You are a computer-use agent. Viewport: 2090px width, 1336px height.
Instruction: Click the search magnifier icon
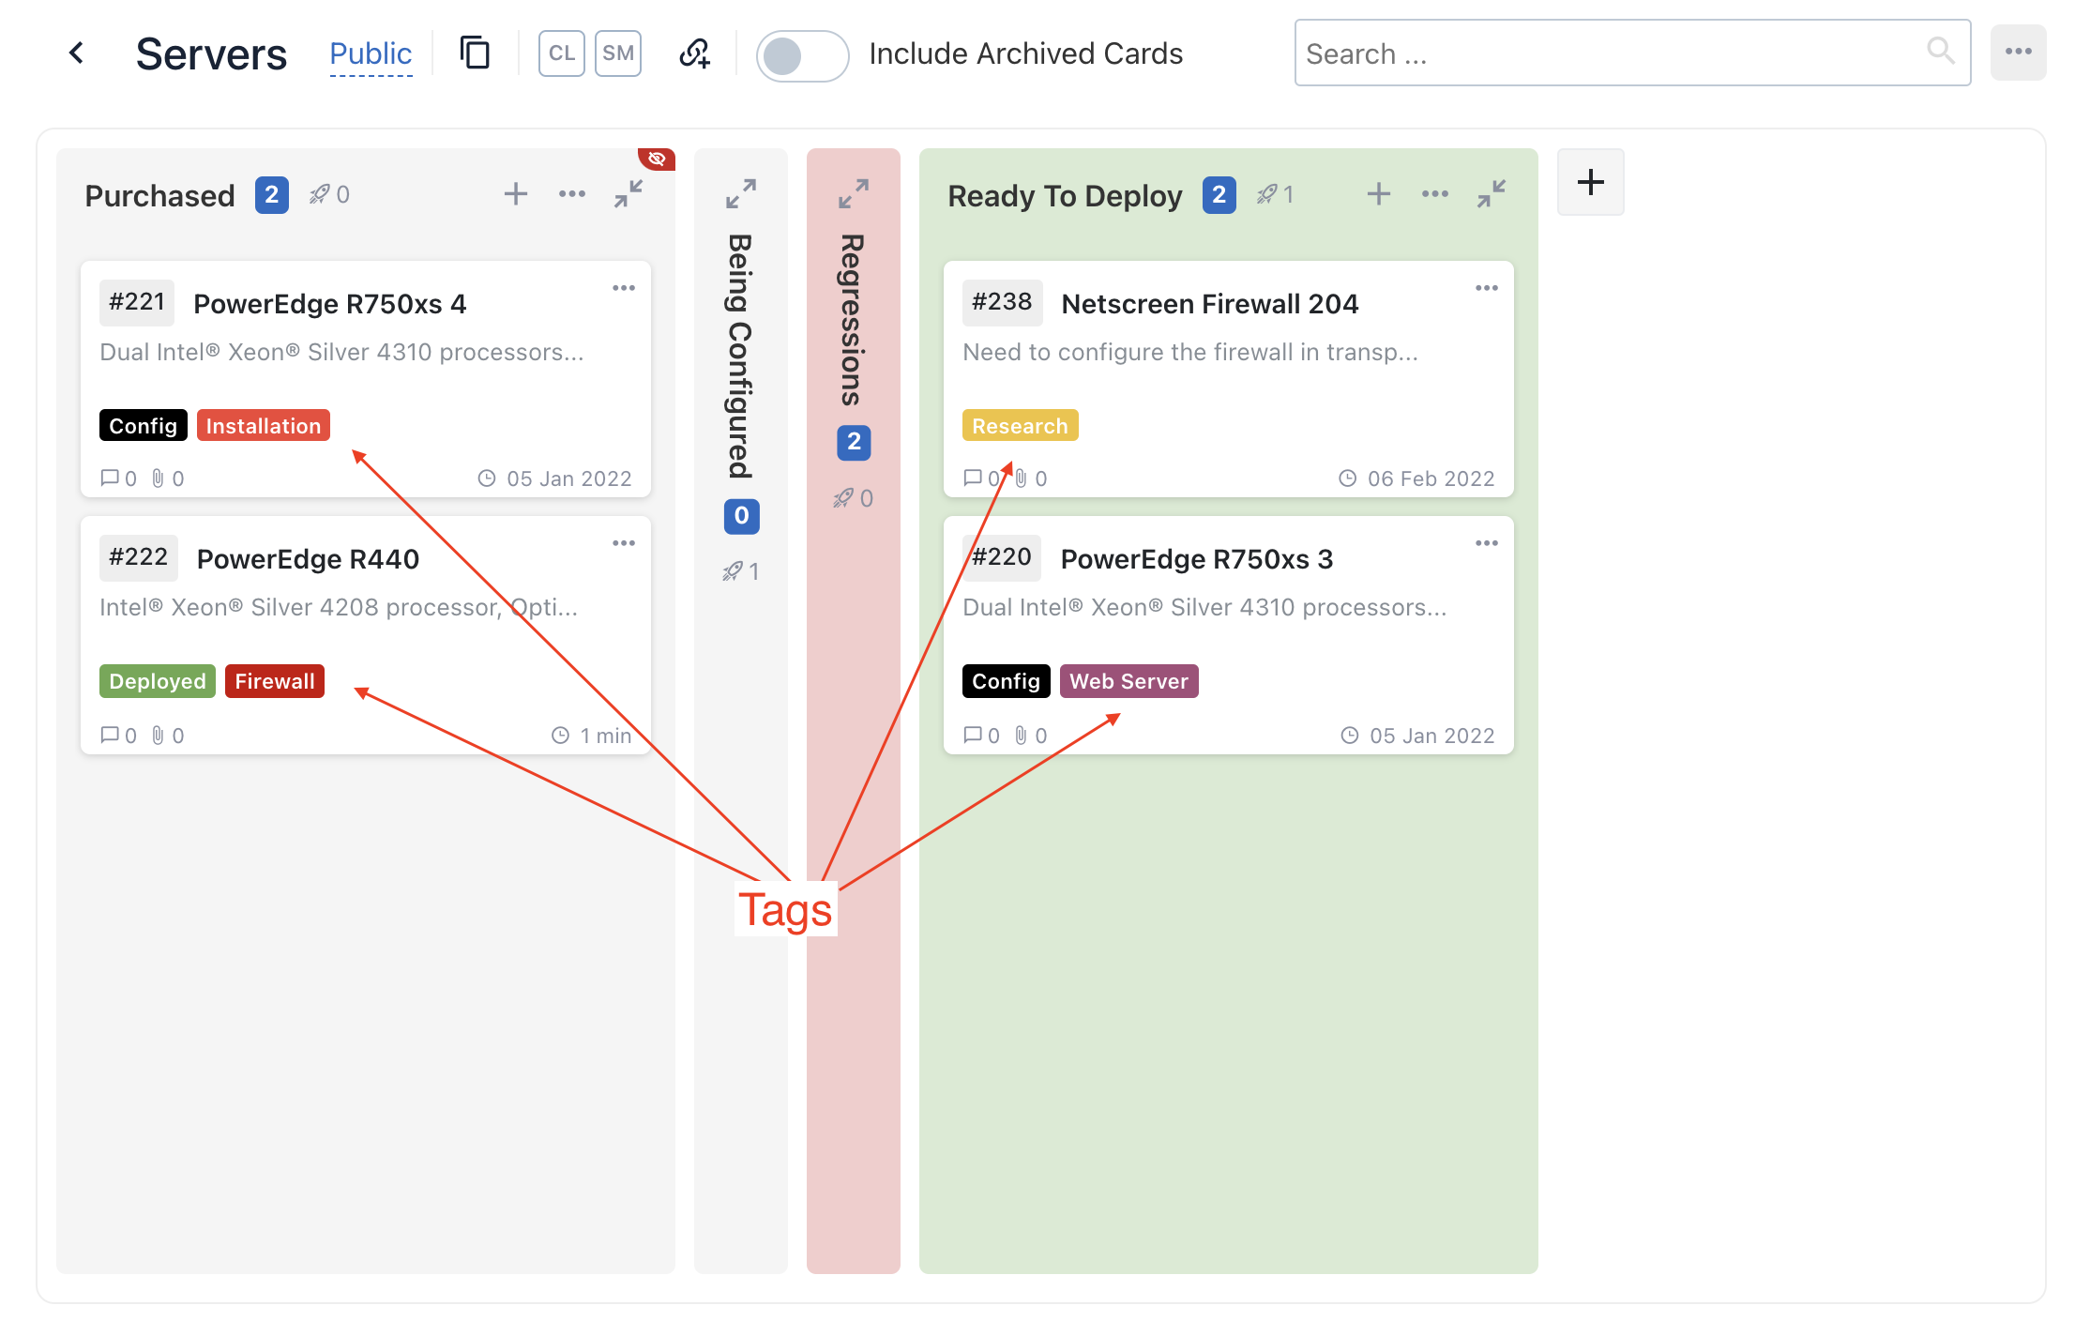(1940, 51)
